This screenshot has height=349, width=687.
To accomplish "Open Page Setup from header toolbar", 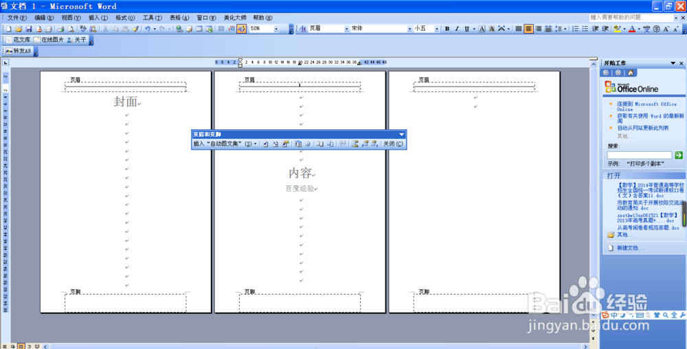I will (320, 144).
